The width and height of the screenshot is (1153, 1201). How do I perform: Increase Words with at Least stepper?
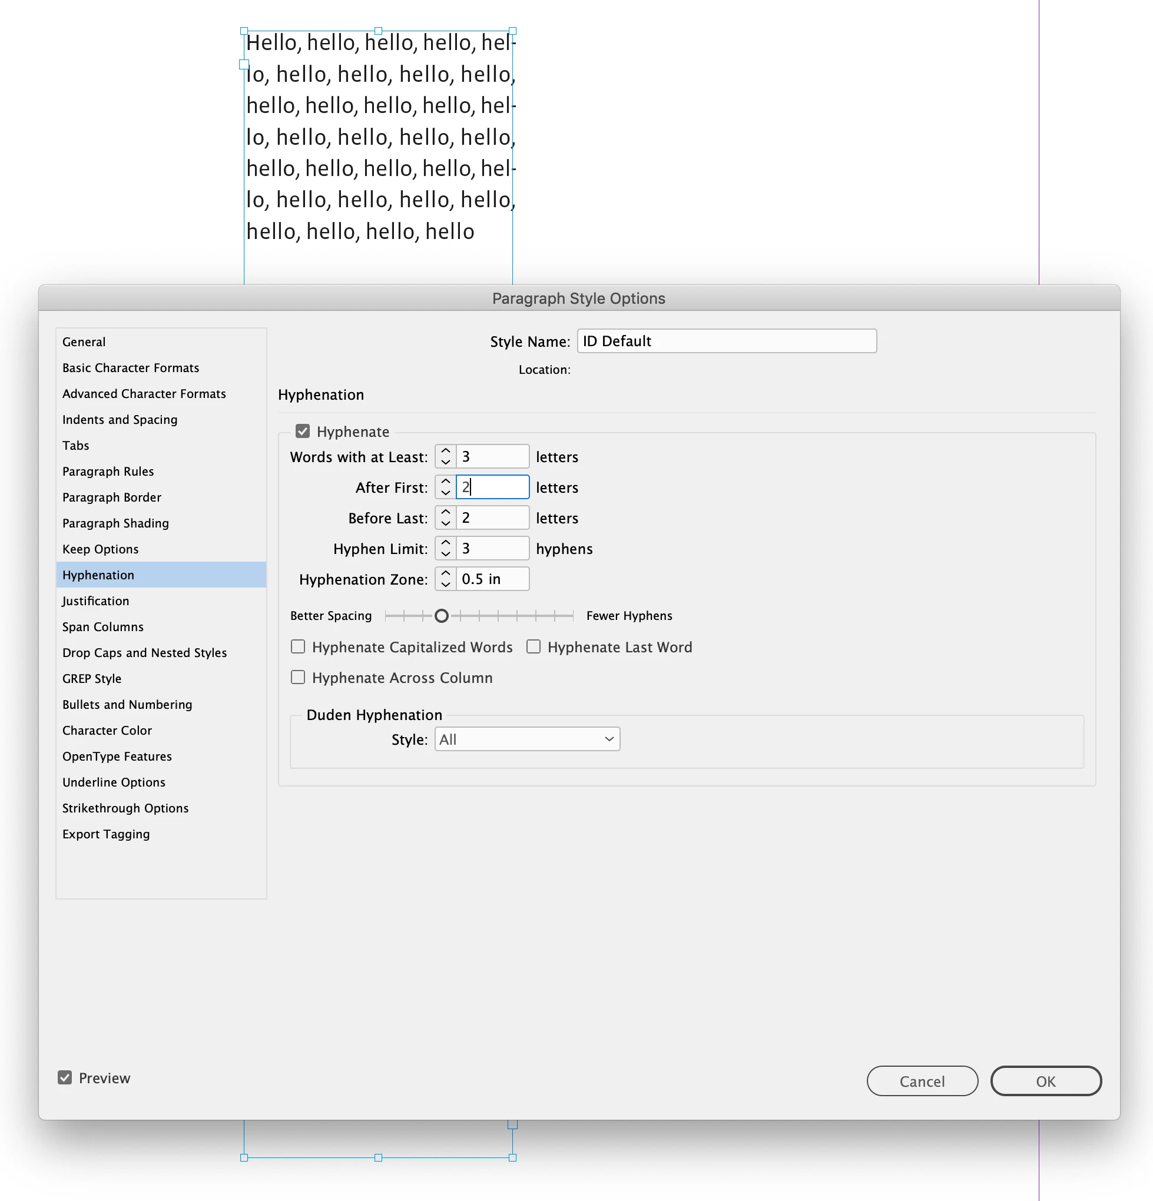coord(446,451)
